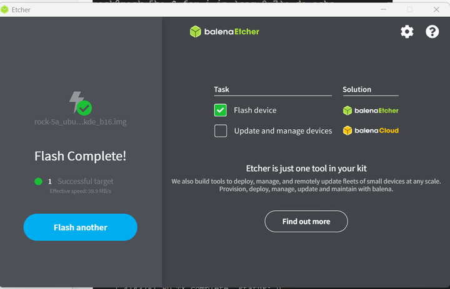This screenshot has width=450, height=289.
Task: Click the Find out more button
Action: (x=306, y=222)
